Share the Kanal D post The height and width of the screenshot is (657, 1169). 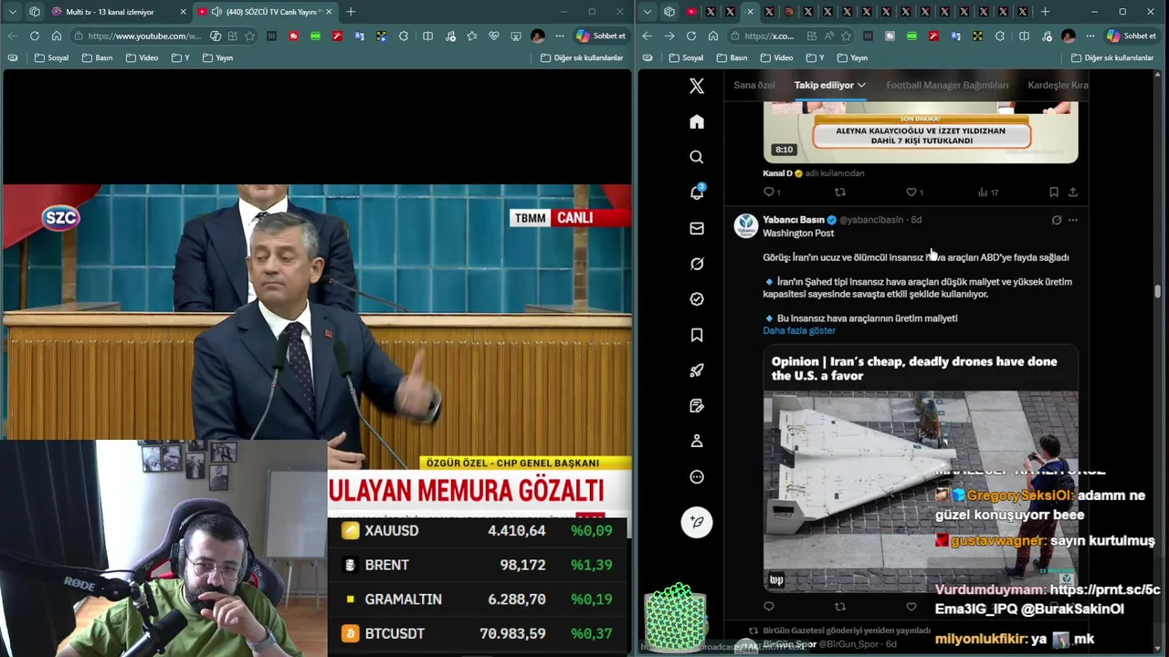point(1073,192)
